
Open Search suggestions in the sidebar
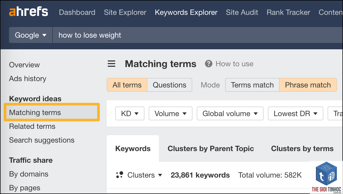coord(42,140)
